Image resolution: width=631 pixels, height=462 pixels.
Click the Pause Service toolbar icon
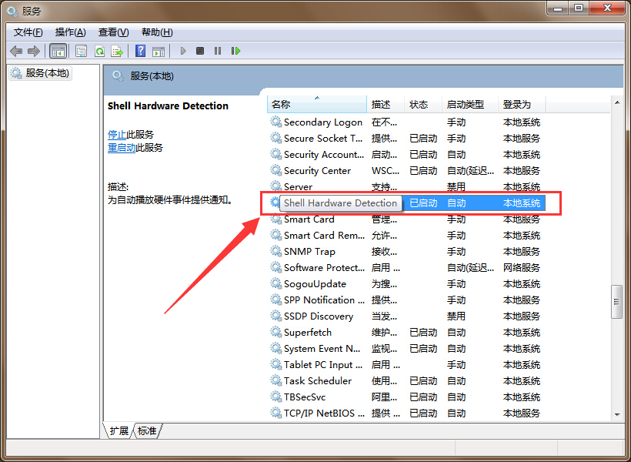pos(218,51)
